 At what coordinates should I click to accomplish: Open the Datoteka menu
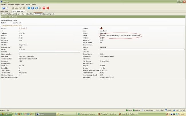[x=3, y=5]
